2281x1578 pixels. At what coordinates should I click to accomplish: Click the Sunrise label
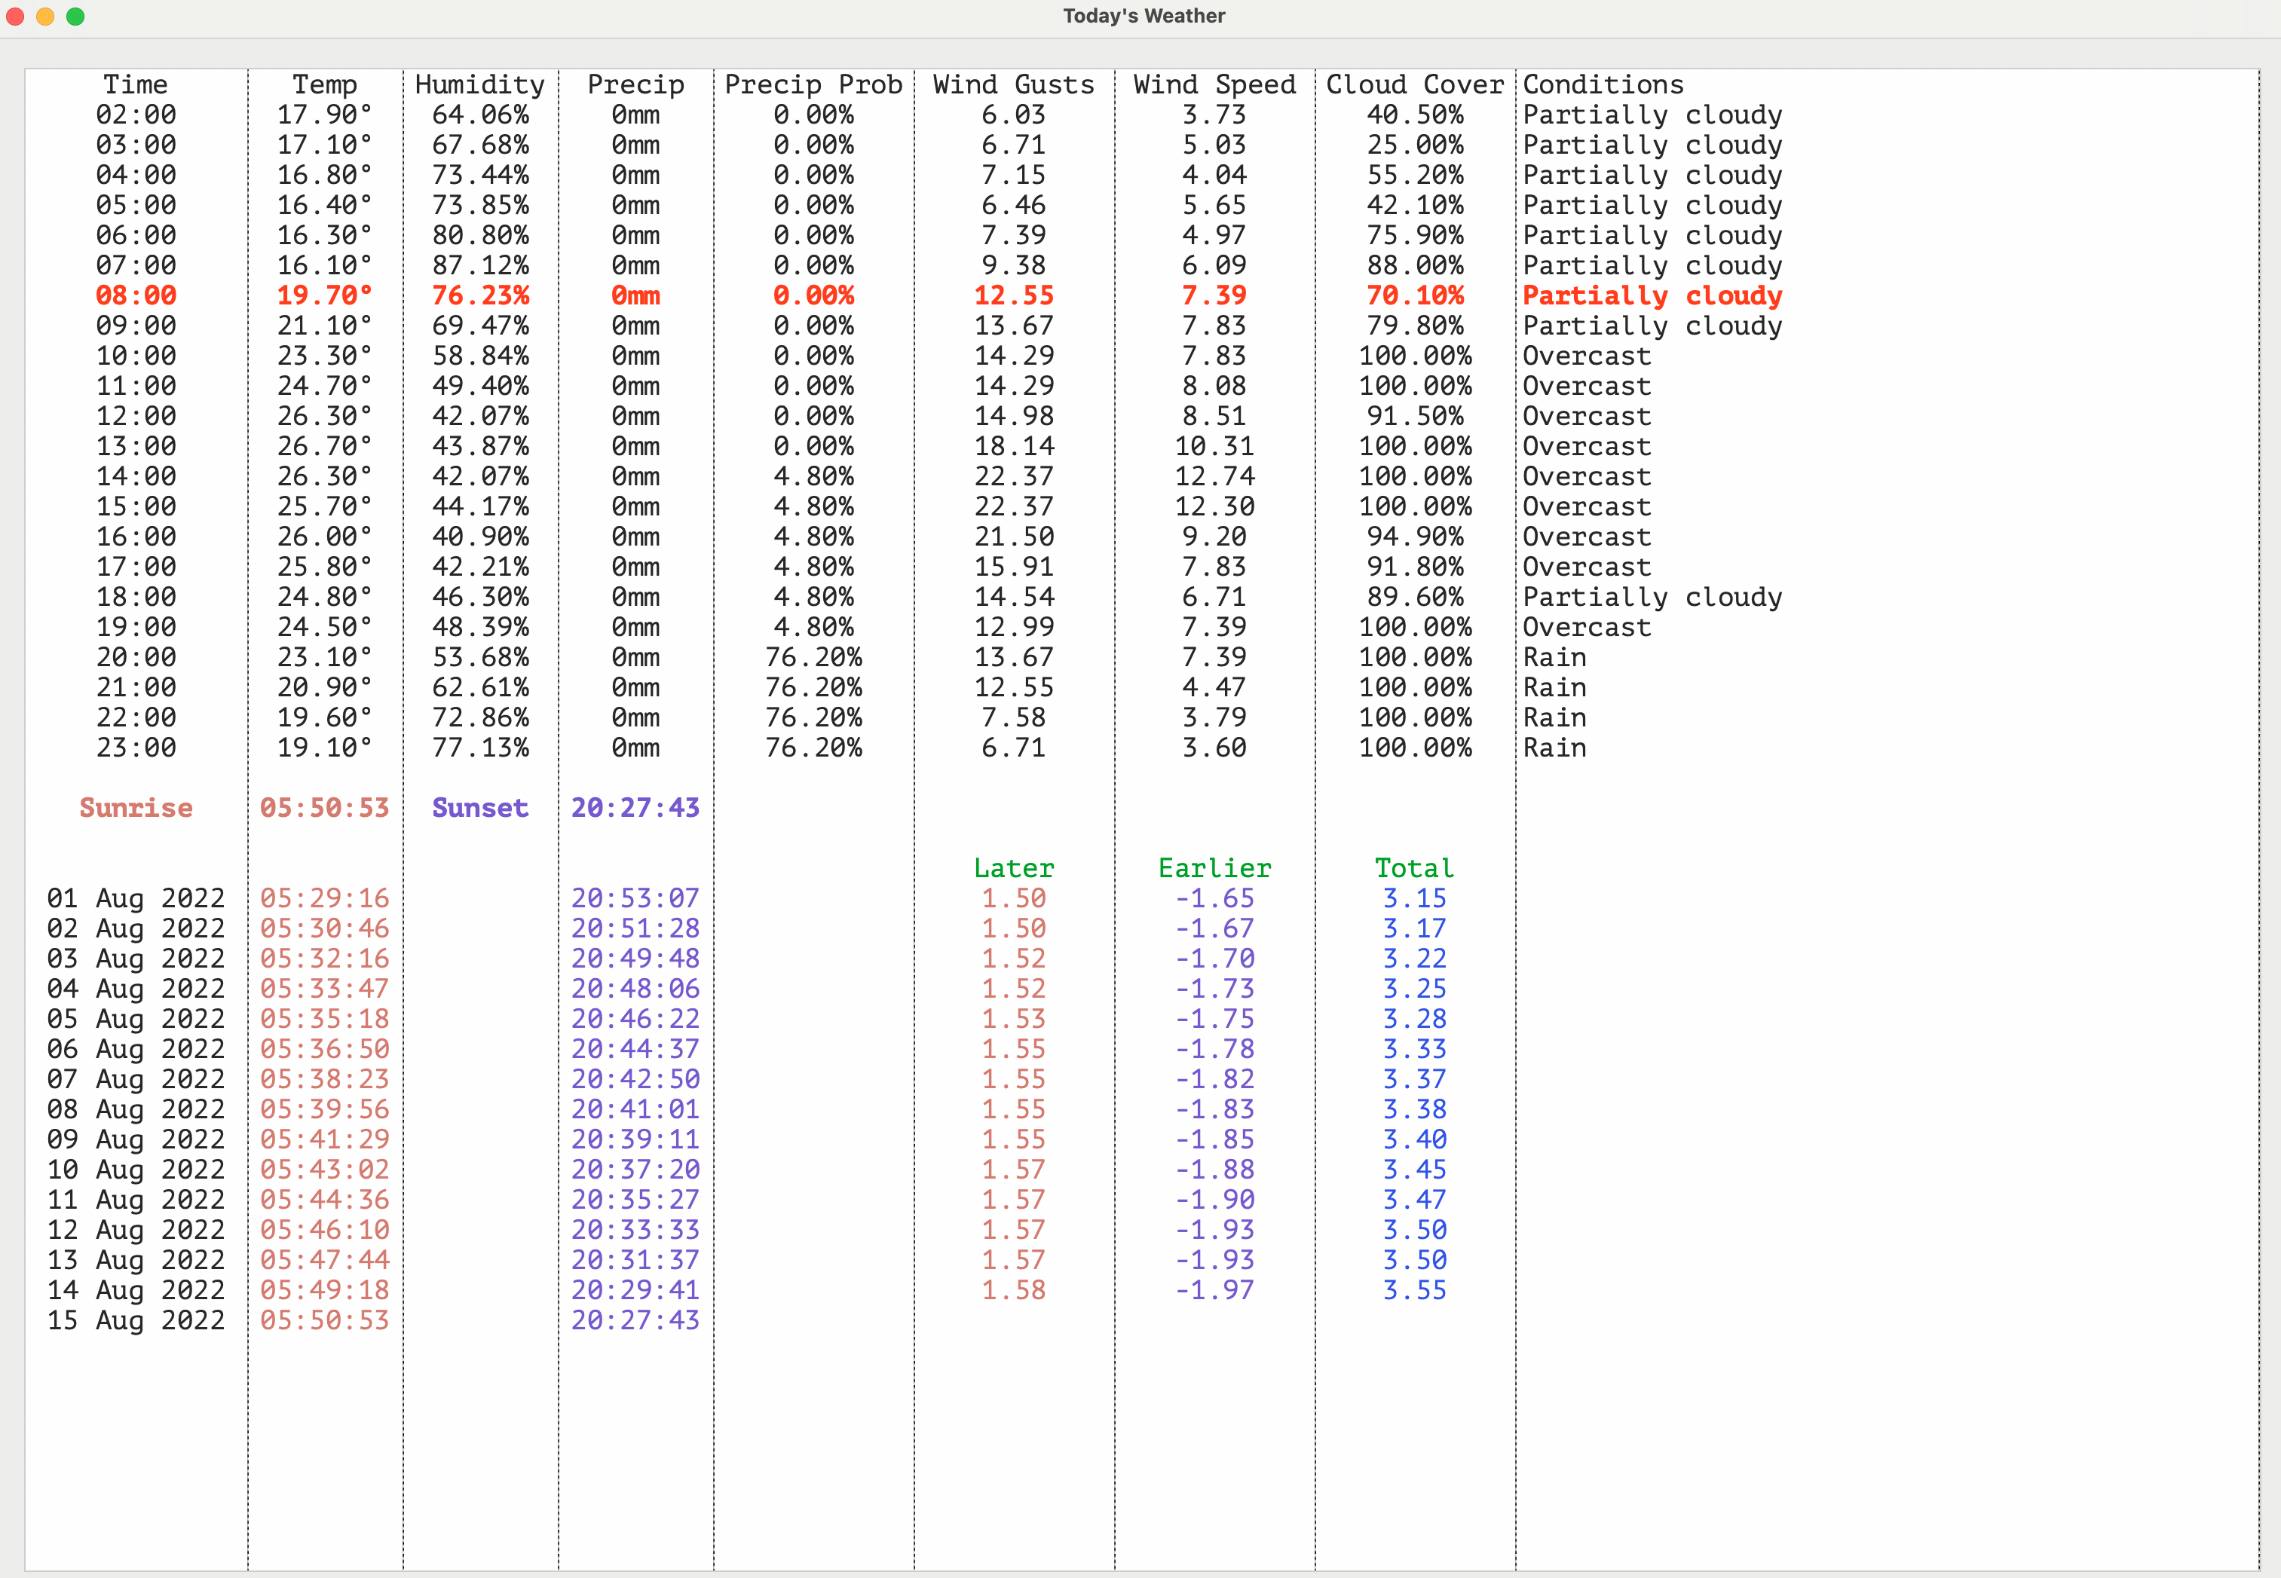(x=136, y=808)
